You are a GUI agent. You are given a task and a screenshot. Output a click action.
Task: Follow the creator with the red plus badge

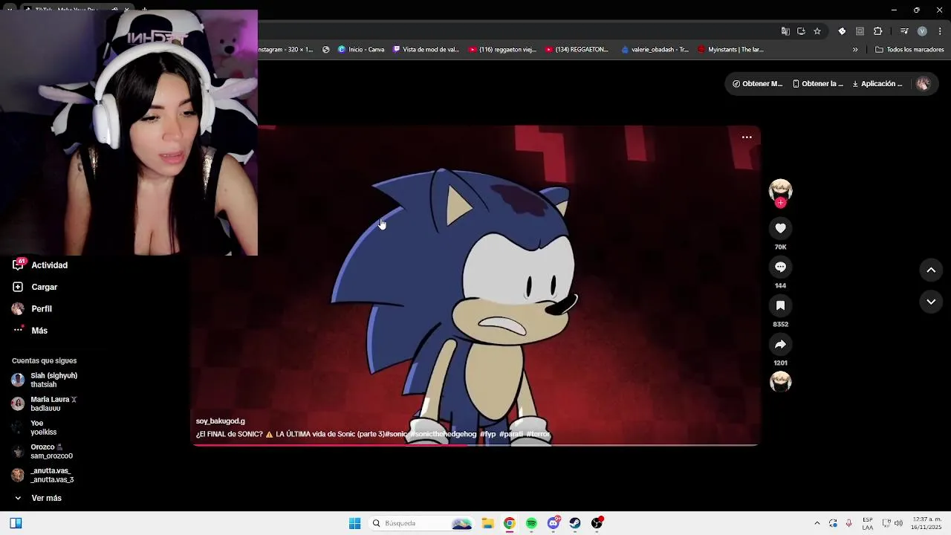click(x=780, y=203)
